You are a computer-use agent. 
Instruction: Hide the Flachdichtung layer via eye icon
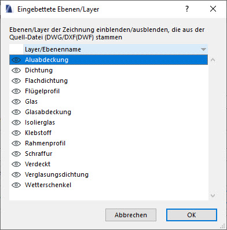(x=16, y=81)
